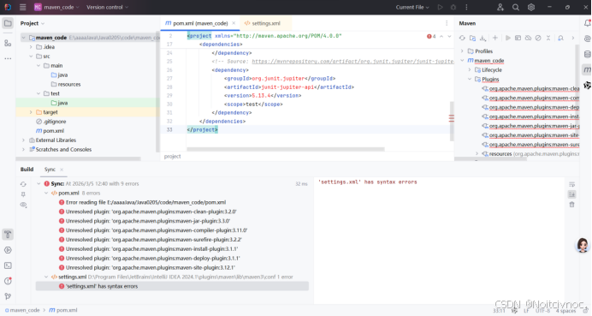The height and width of the screenshot is (316, 592).
Task: Open Database tool window icon
Action: pos(587,54)
